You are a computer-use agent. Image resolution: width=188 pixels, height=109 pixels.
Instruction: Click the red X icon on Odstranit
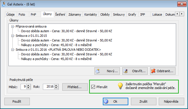coord(153,71)
